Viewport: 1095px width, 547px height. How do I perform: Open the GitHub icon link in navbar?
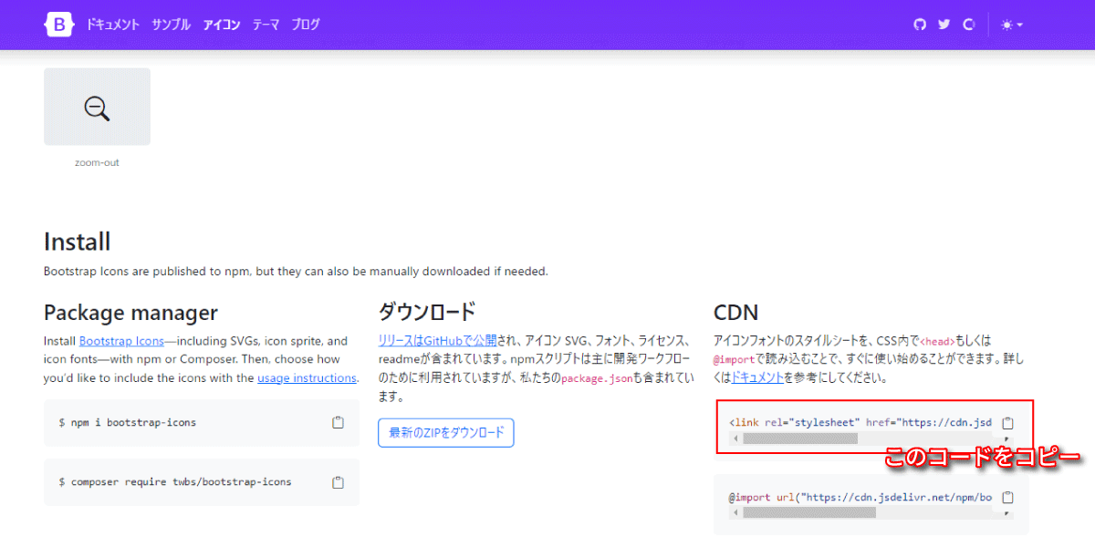tap(920, 25)
